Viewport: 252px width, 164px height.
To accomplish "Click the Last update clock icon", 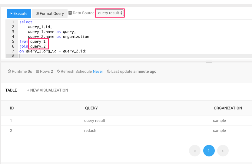I will point(109,72).
